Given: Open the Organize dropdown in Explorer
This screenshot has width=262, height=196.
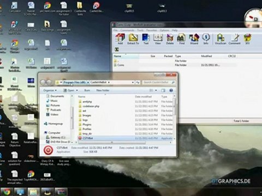Looking at the screenshot, I should click(x=50, y=90).
